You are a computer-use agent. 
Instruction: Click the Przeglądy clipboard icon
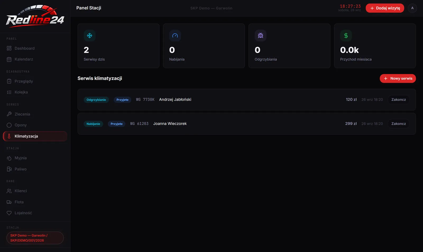pyautogui.click(x=9, y=81)
